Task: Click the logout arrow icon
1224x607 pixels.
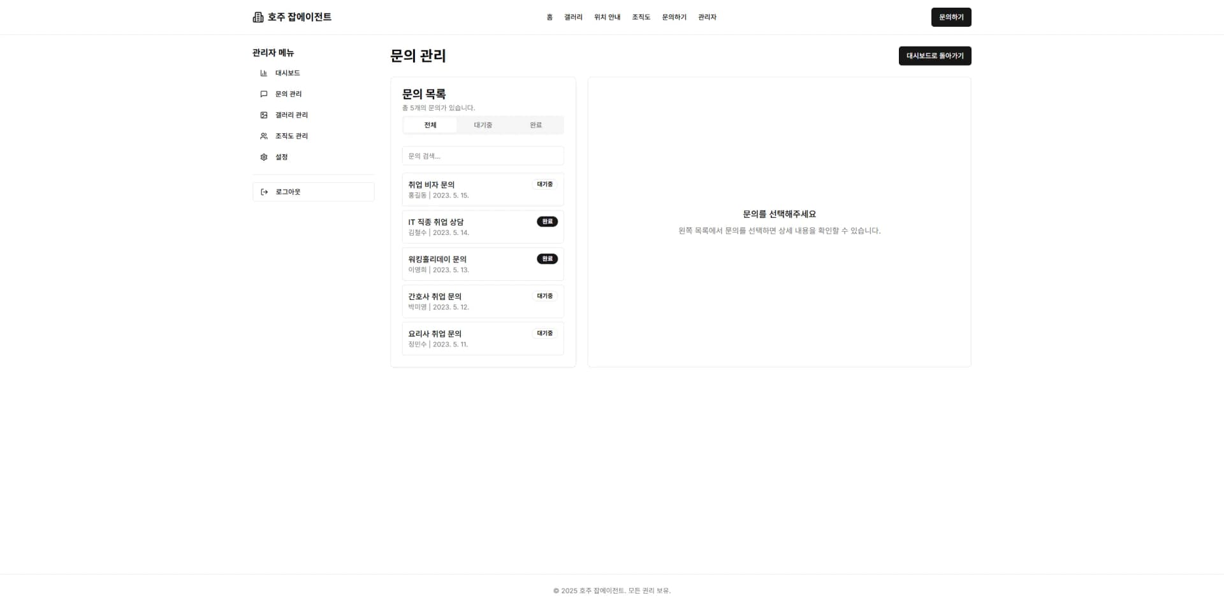Action: pos(265,192)
